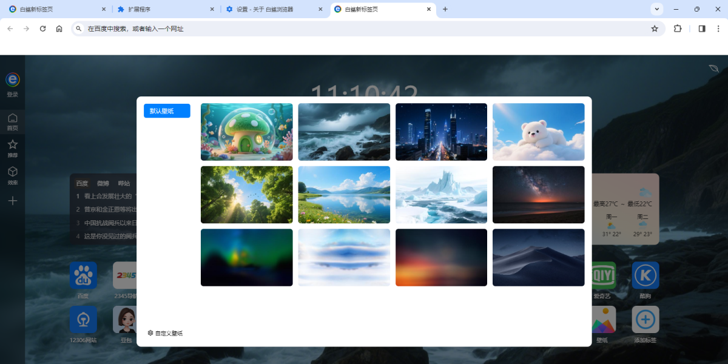Open the 酷狗 Kugou shortcut icon
Image resolution: width=728 pixels, height=364 pixels.
[645, 275]
